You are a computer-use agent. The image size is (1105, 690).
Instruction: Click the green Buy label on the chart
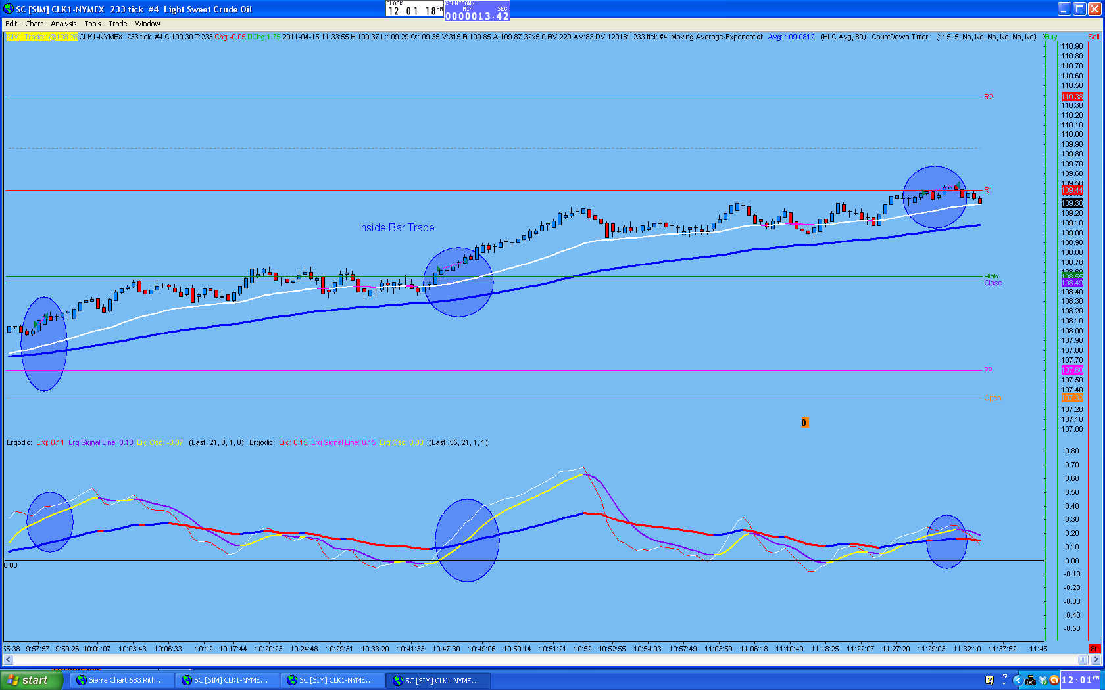pos(1051,37)
